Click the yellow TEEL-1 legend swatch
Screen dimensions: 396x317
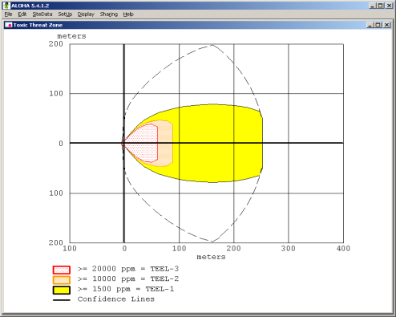62,291
